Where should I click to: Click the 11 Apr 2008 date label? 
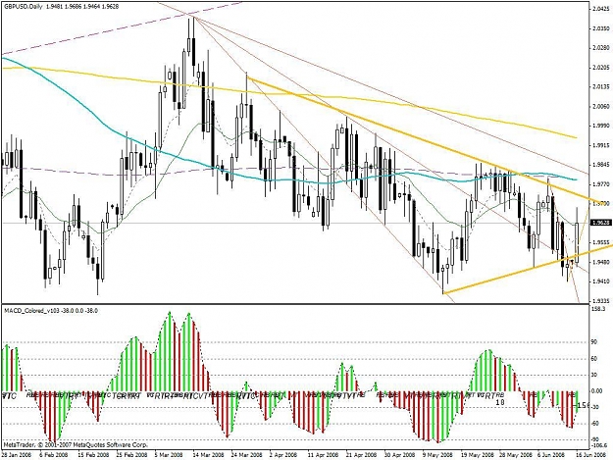323,455
